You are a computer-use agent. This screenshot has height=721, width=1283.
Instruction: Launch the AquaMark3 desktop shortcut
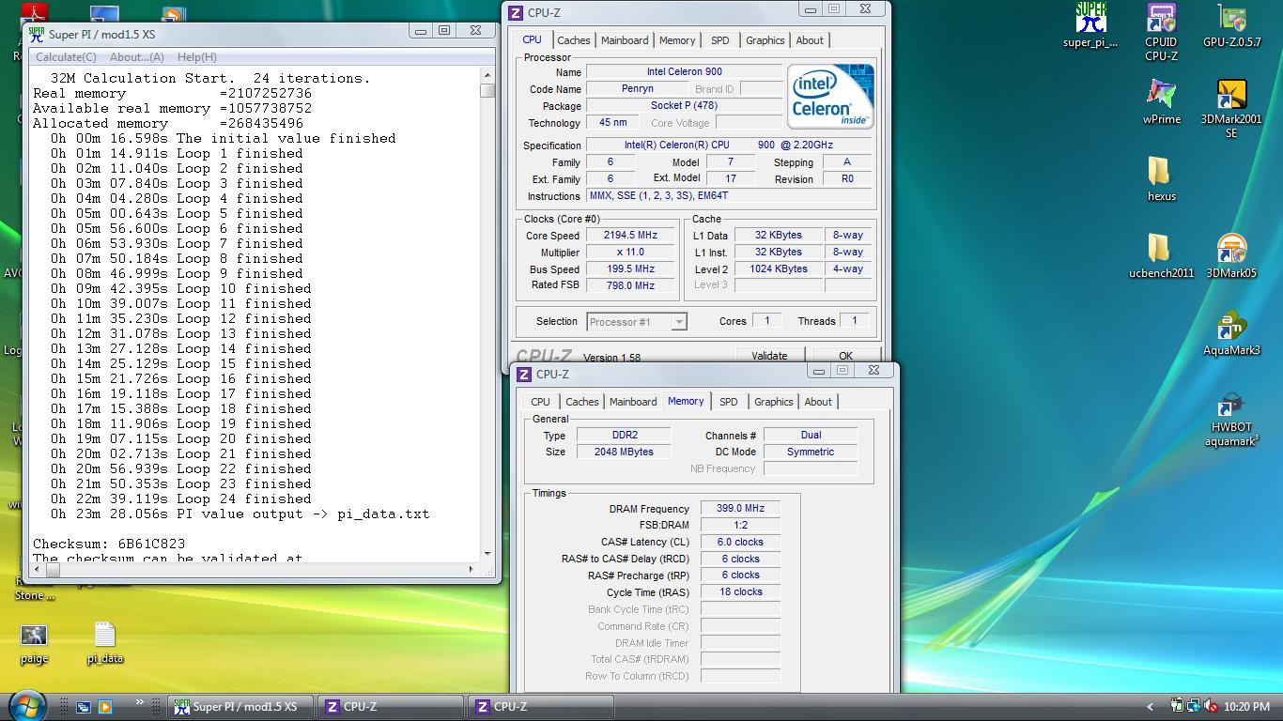1231,326
